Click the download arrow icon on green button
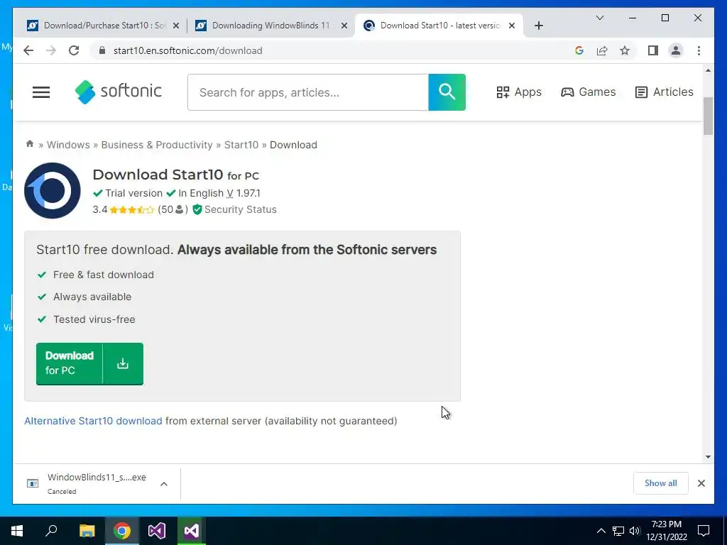 click(123, 363)
